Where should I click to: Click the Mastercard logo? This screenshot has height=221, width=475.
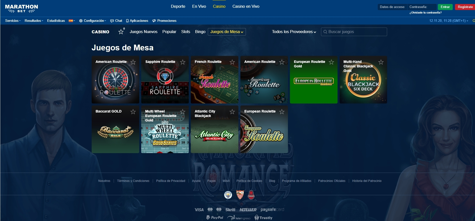[210, 209]
